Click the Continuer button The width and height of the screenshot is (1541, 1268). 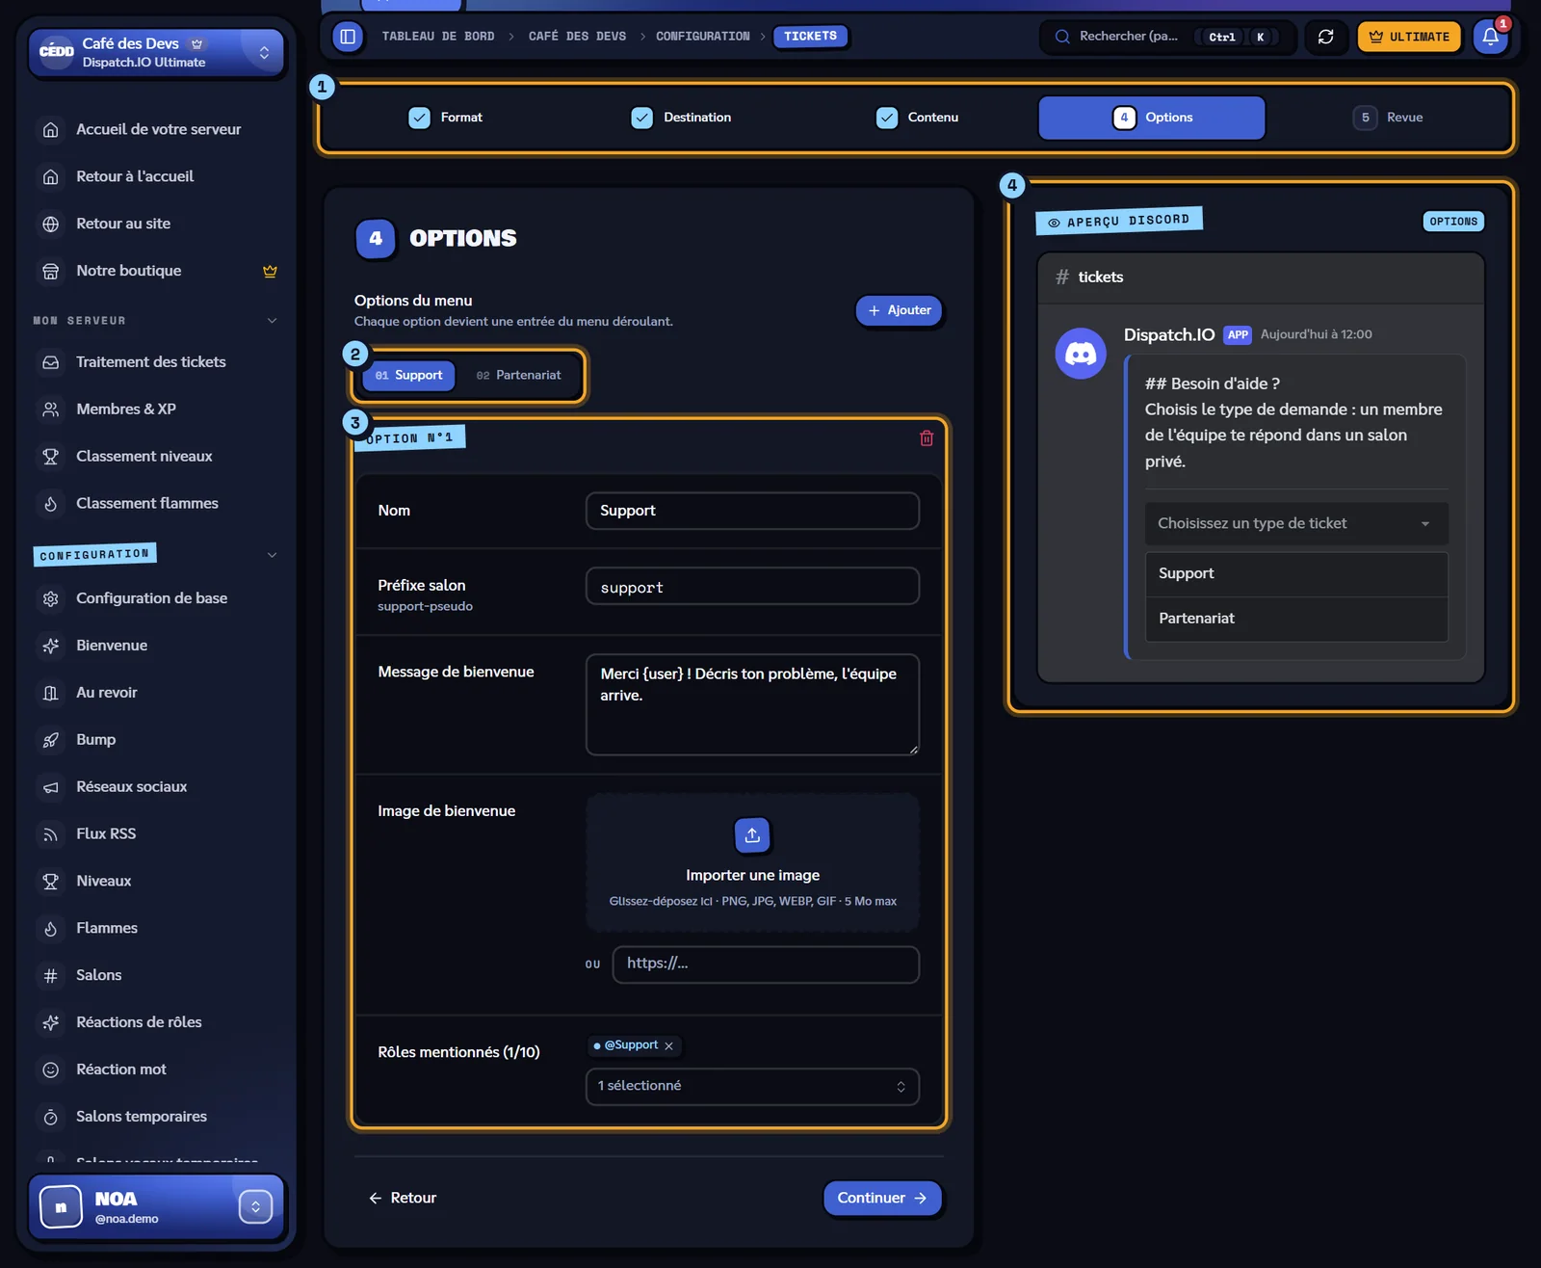(x=882, y=1198)
